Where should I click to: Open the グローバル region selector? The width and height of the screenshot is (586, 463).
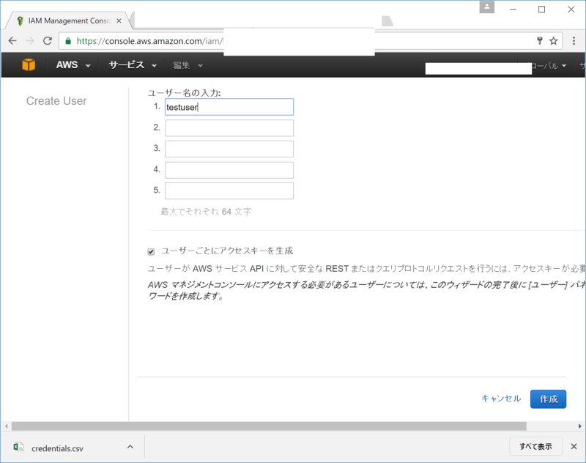546,65
